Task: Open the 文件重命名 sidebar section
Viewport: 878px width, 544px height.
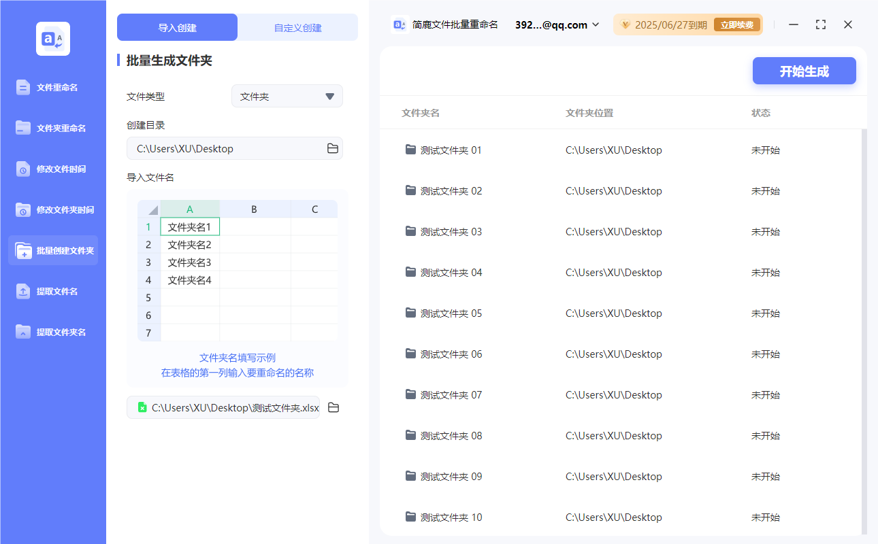Action: (53, 88)
